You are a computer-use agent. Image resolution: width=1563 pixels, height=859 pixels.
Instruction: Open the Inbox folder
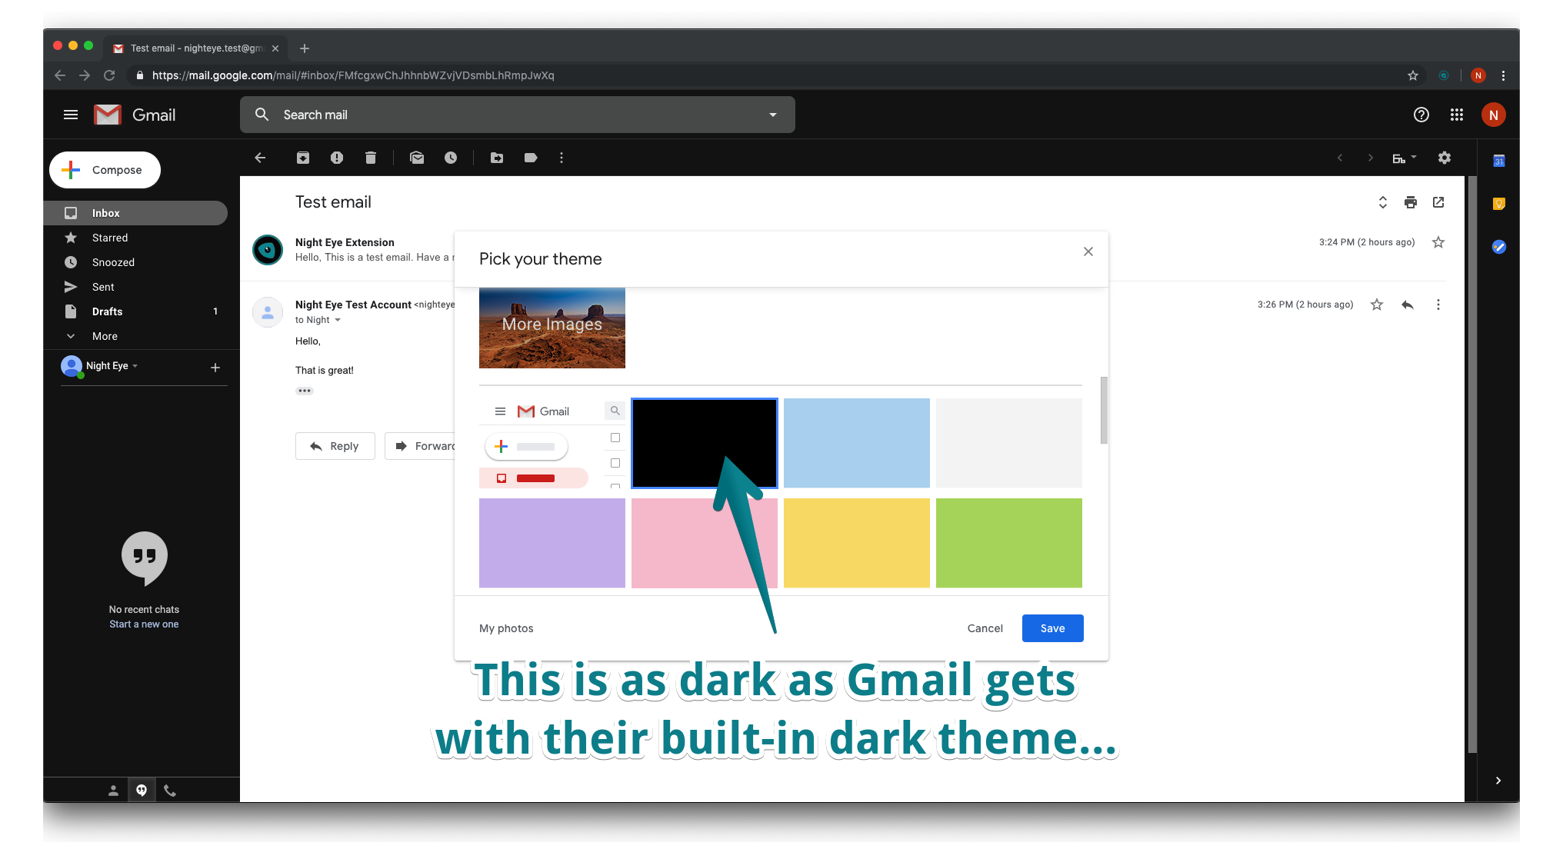coord(136,213)
